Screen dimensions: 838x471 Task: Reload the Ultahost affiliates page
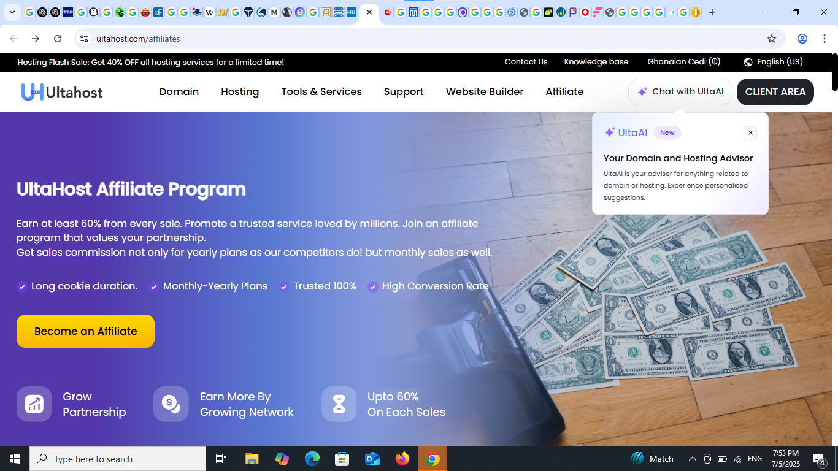point(58,39)
